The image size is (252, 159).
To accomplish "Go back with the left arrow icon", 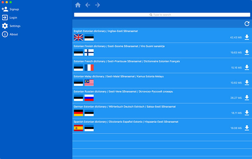I will tap(88, 5).
